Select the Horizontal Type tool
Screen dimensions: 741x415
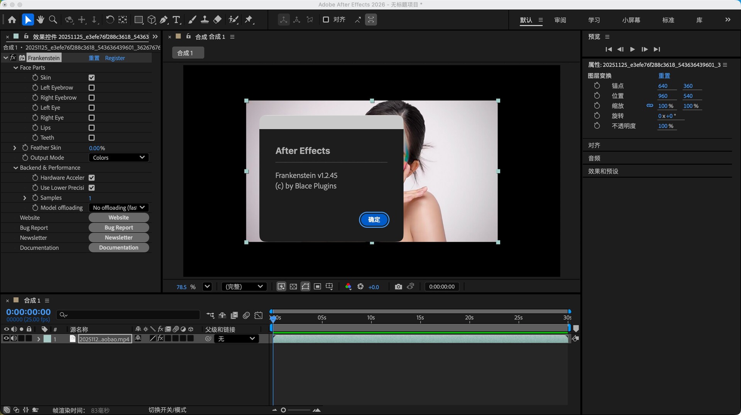click(x=176, y=20)
